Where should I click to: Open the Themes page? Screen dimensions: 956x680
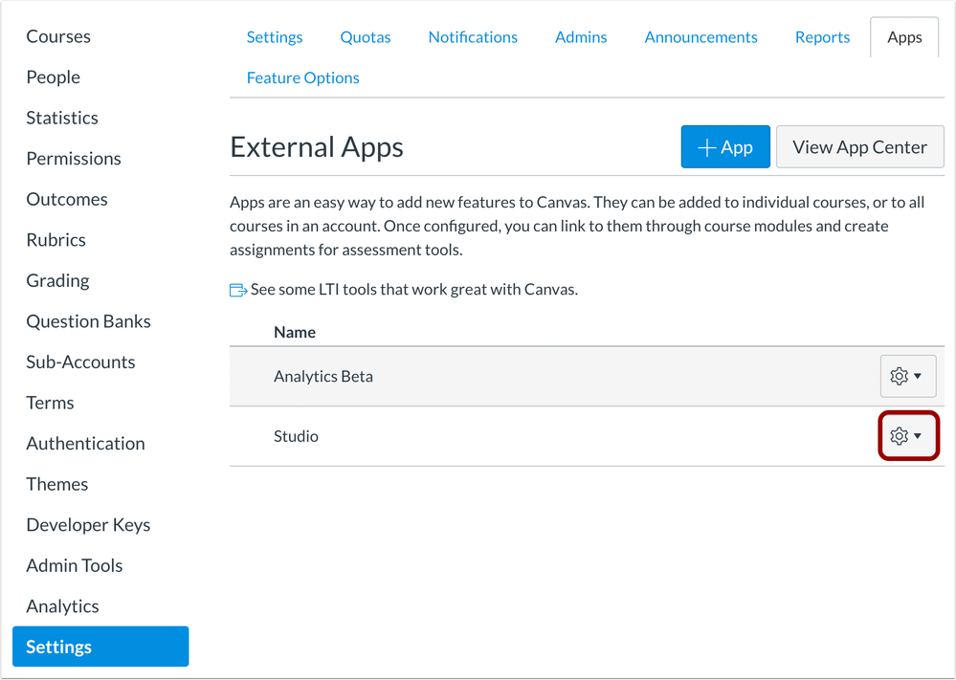[56, 484]
